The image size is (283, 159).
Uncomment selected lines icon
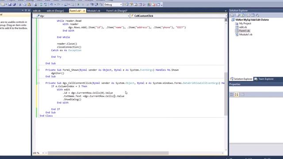coord(45,4)
